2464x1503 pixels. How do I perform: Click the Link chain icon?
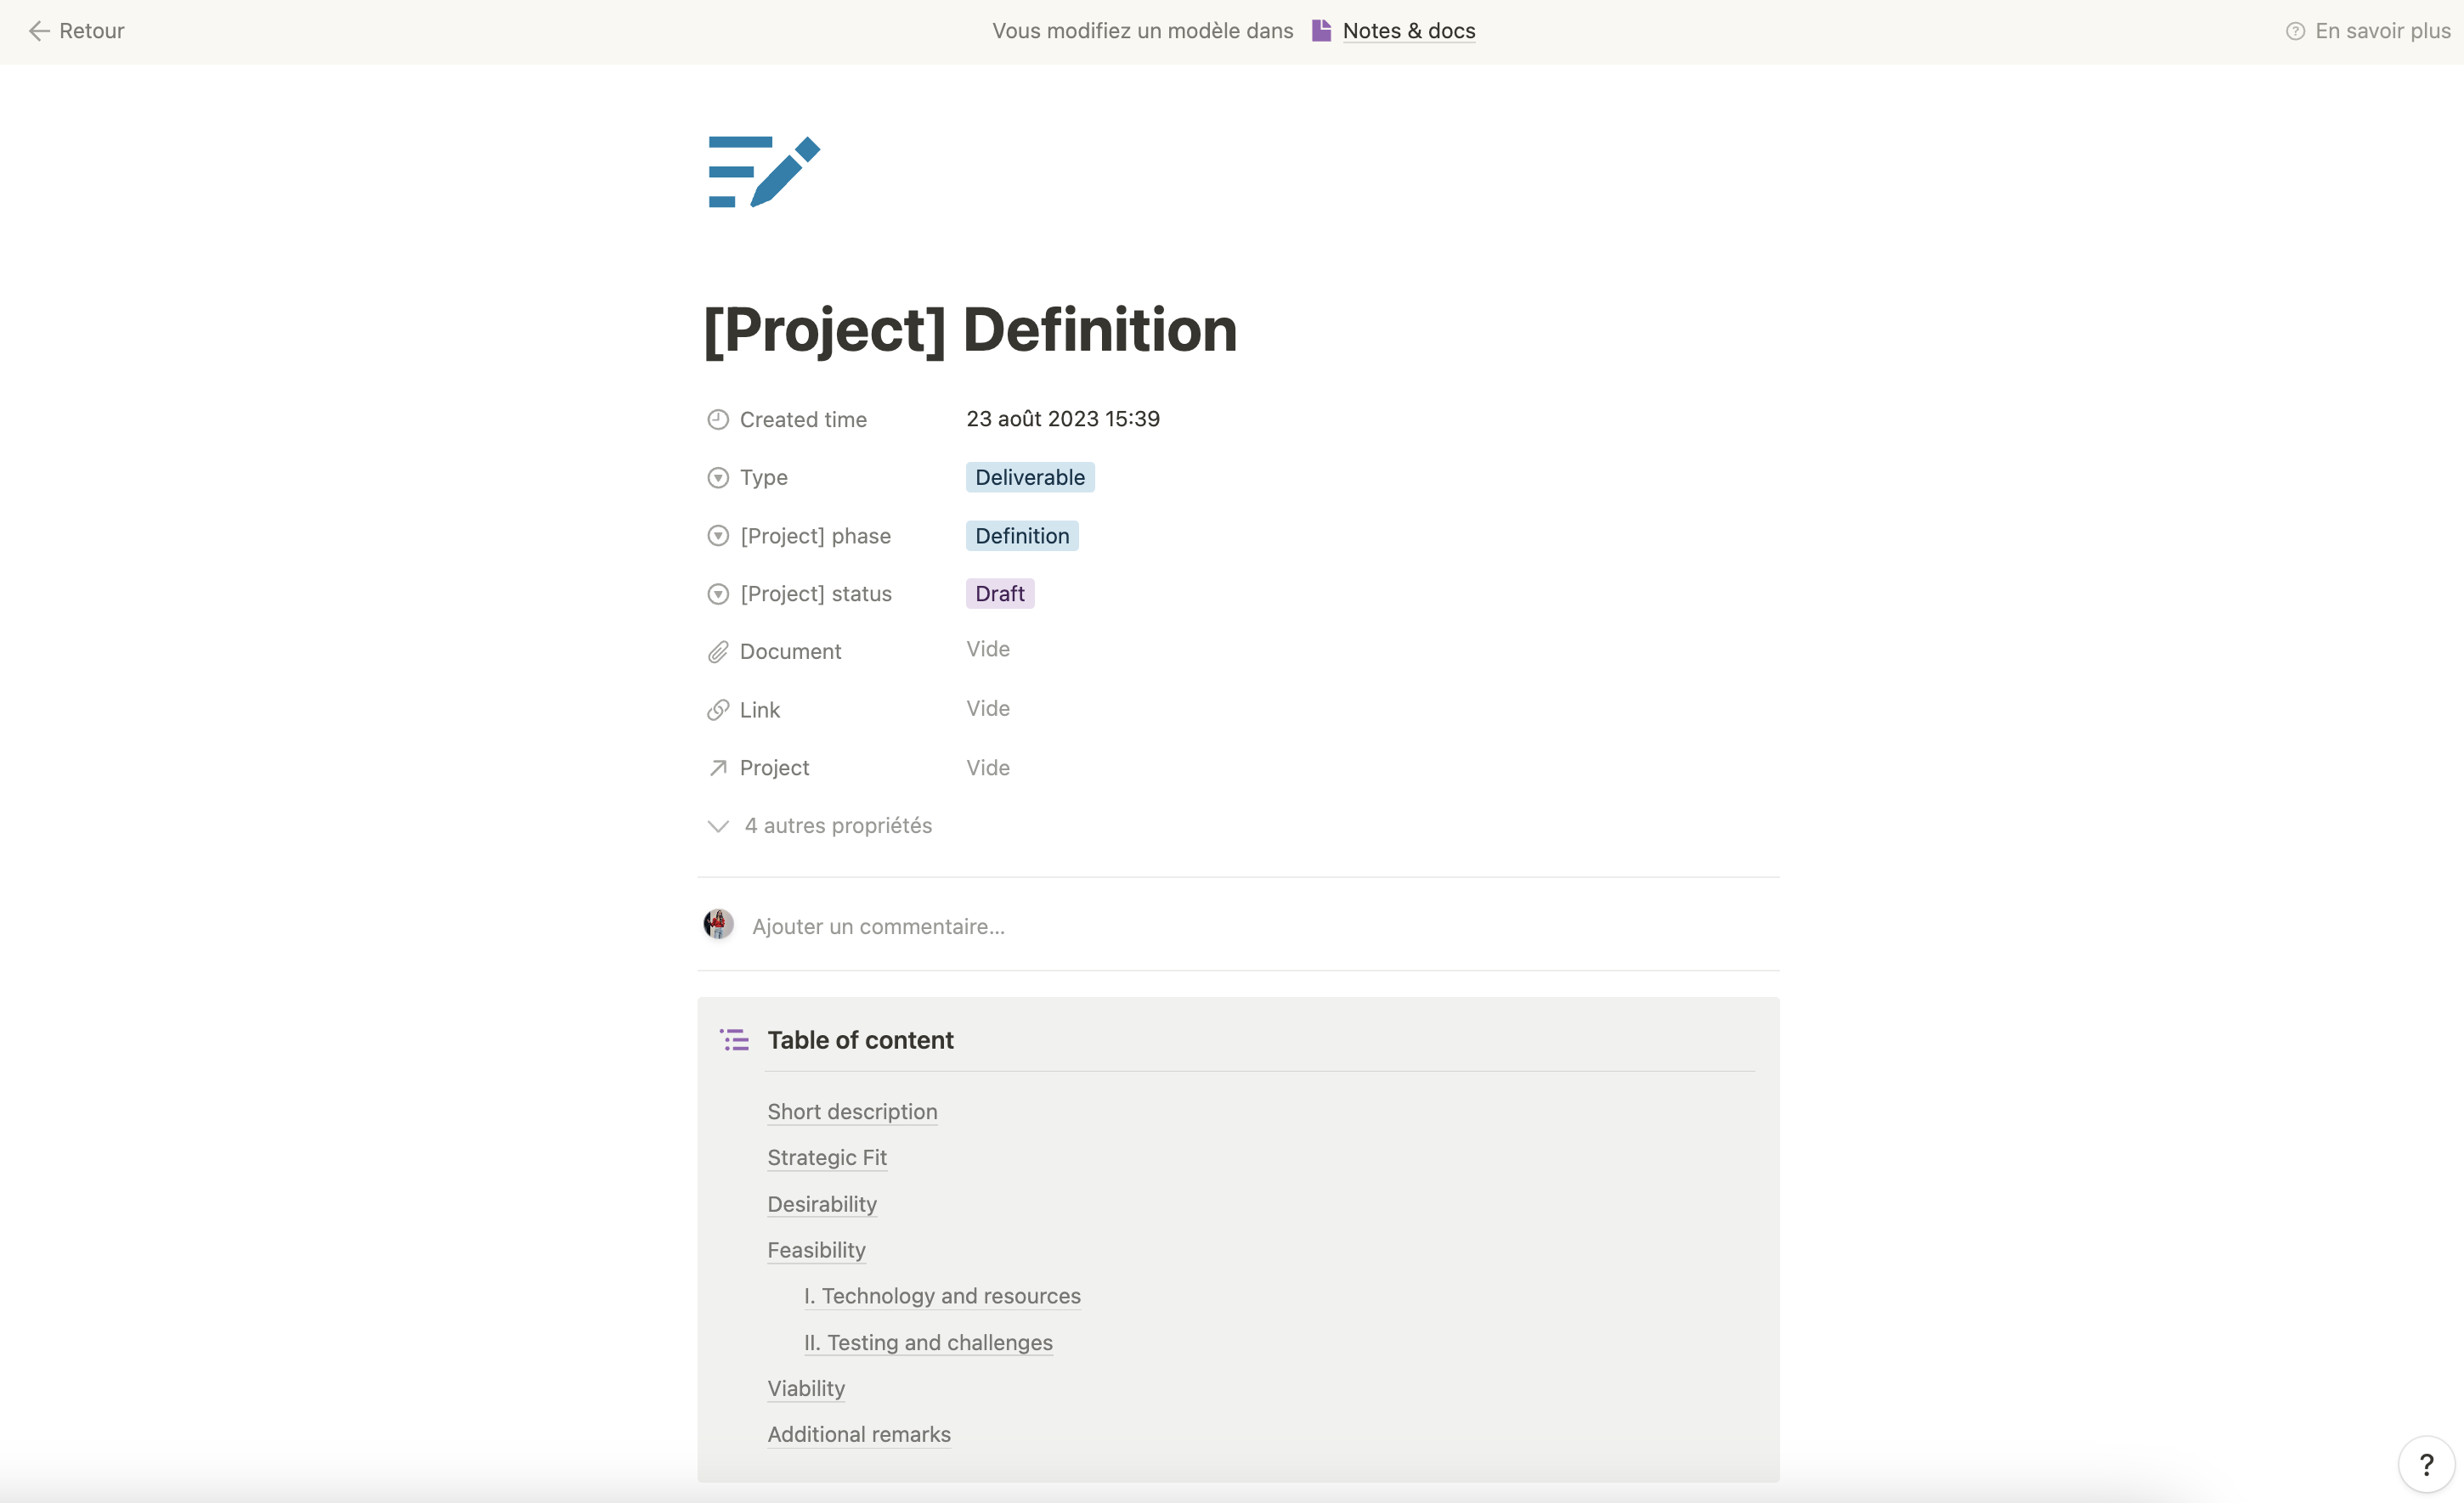718,711
